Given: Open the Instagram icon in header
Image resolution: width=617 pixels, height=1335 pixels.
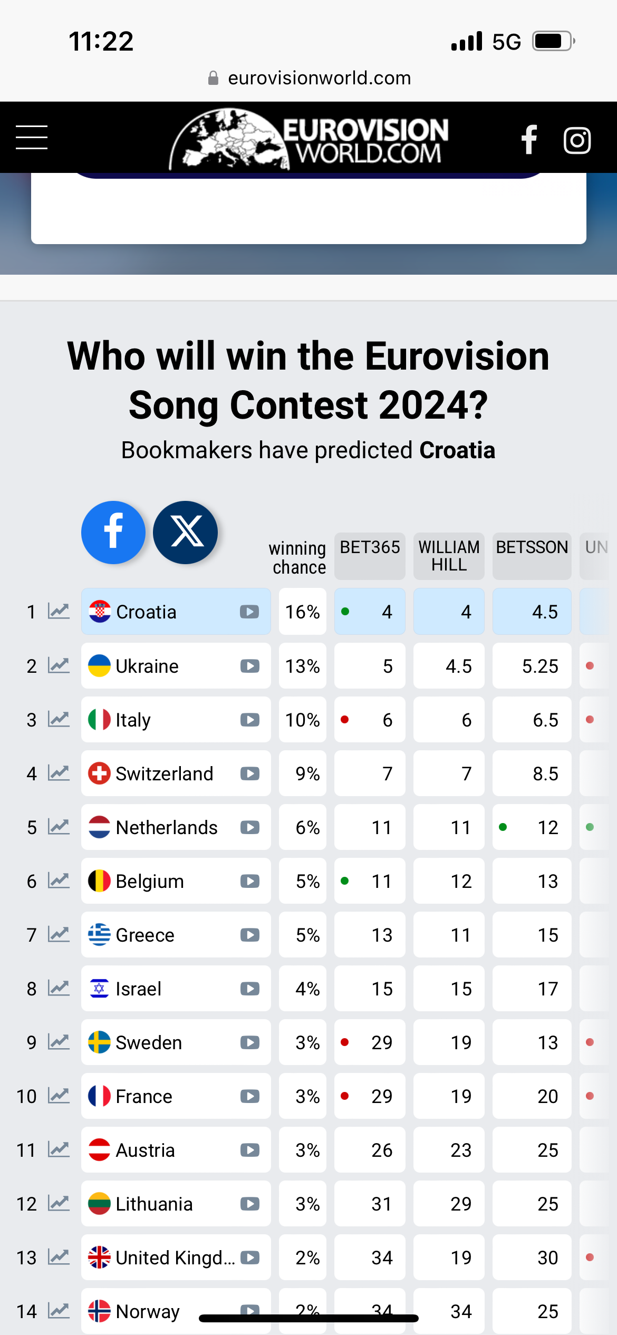Looking at the screenshot, I should point(577,140).
